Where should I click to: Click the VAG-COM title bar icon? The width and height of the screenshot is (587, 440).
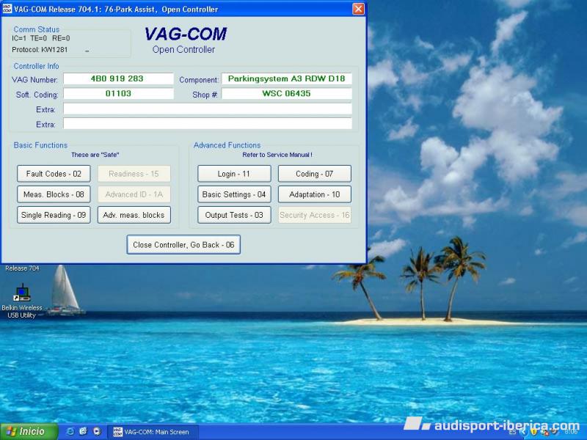(7, 9)
